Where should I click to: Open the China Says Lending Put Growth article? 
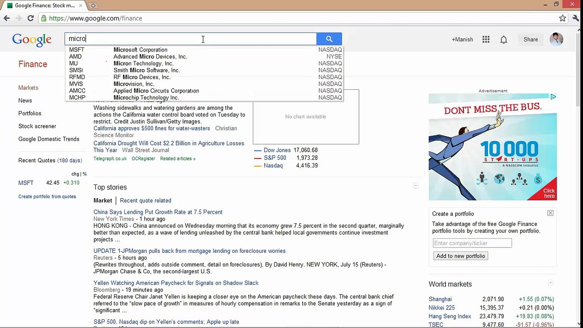(158, 212)
